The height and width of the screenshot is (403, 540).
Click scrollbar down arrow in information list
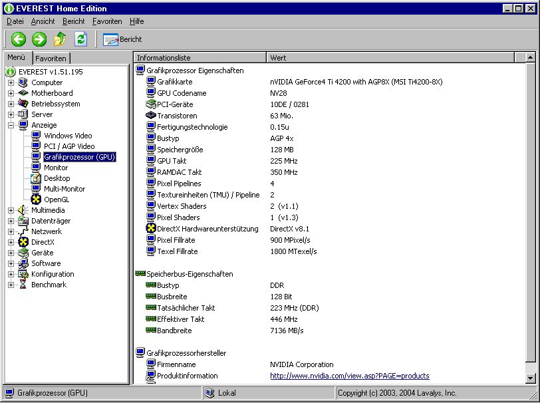tap(531, 378)
